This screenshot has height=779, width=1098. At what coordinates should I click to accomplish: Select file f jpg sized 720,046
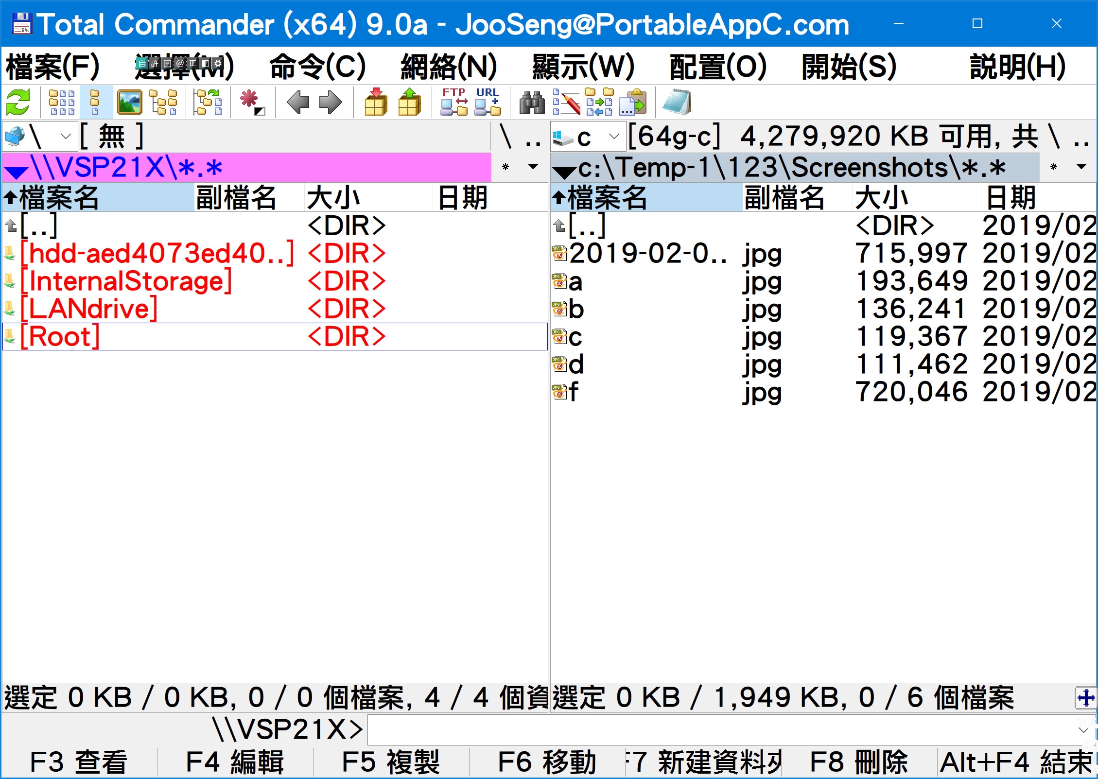point(823,392)
